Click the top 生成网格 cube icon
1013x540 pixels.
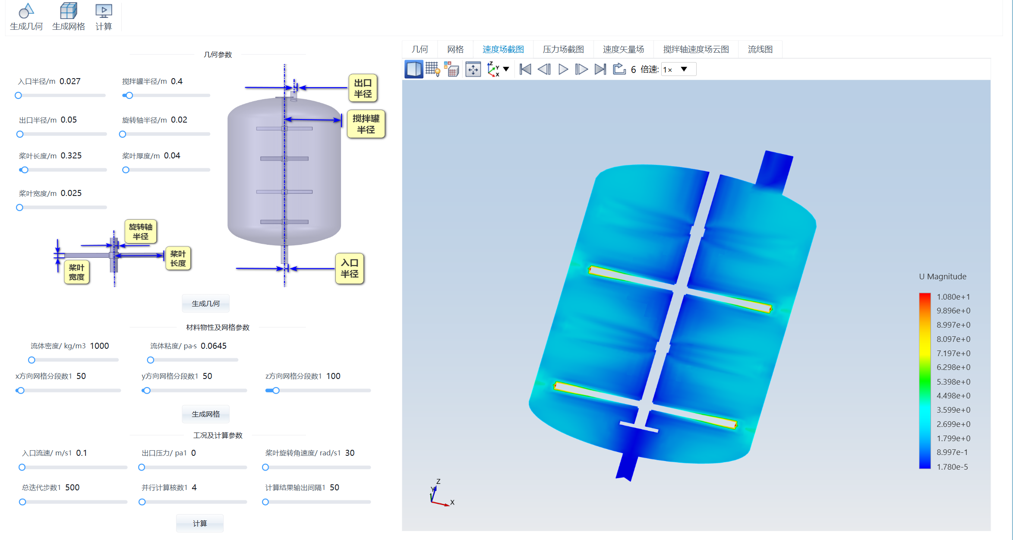pyautogui.click(x=68, y=11)
